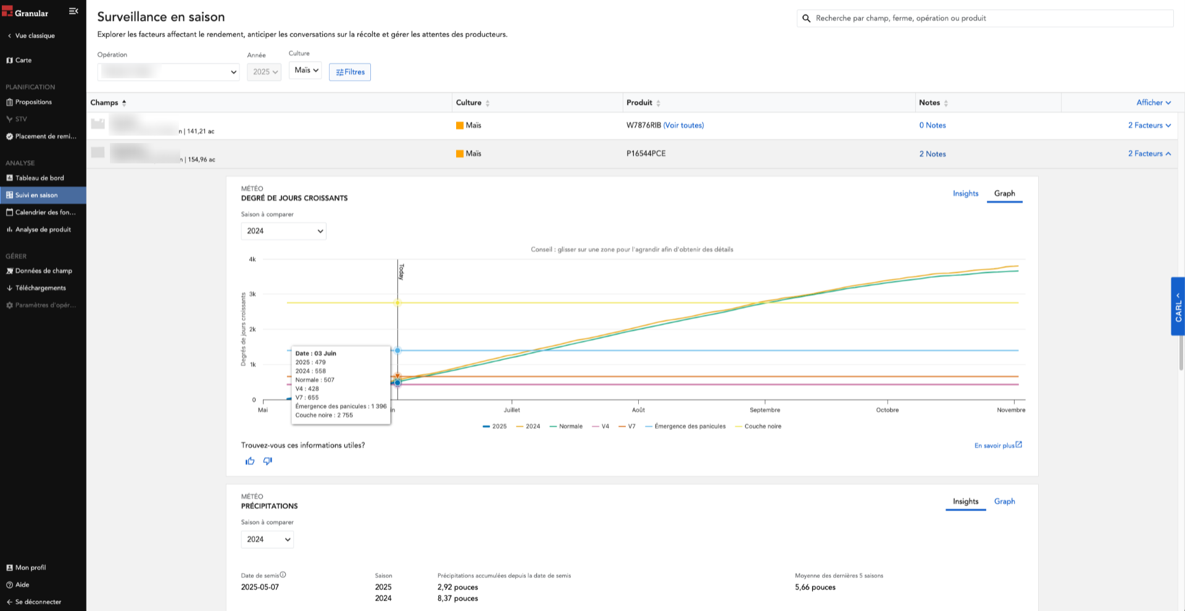The image size is (1185, 611).
Task: Click the thumbs up feedback icon
Action: [x=250, y=461]
